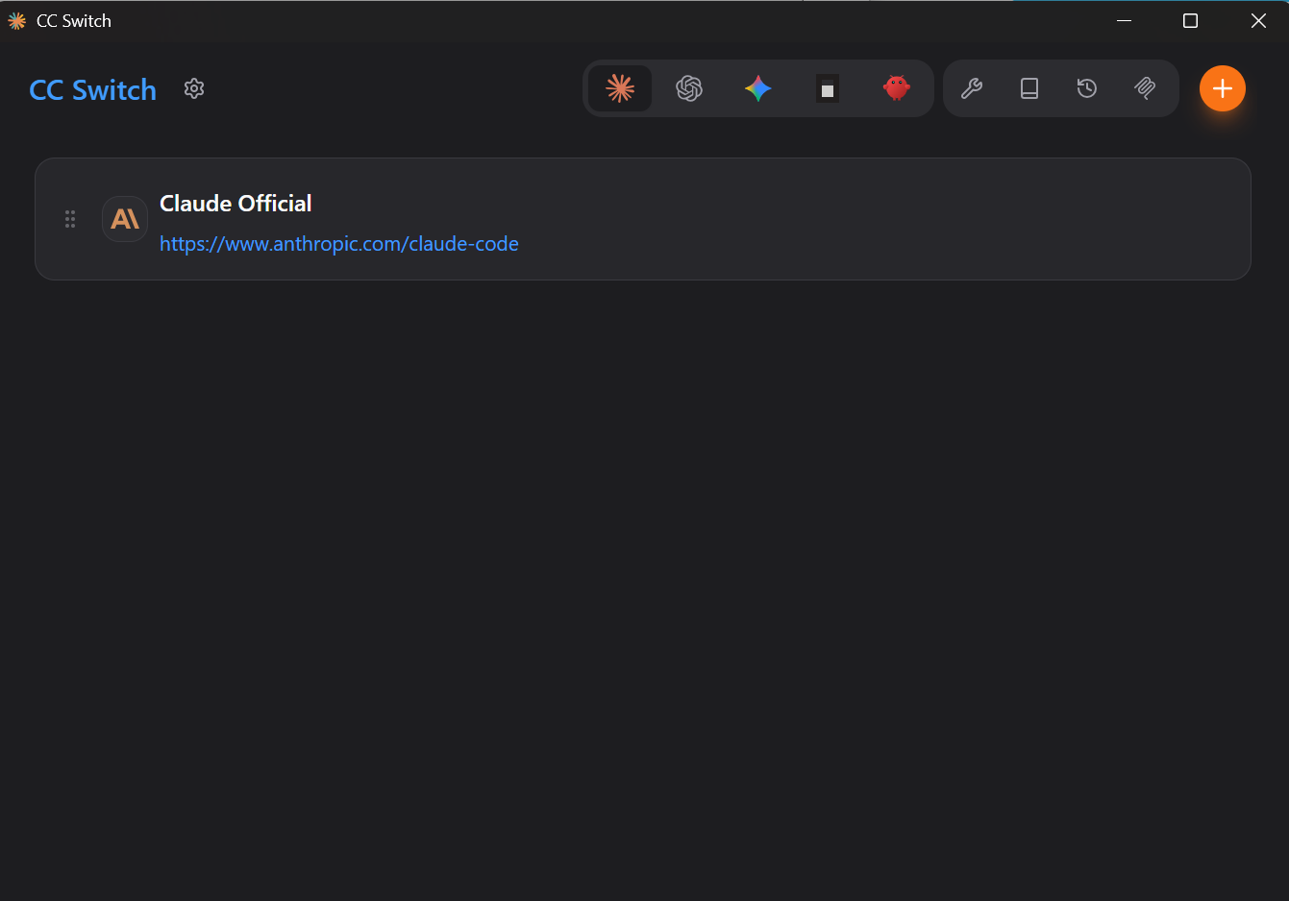Select the Claude starburst app tab
1289x901 pixels.
point(620,88)
